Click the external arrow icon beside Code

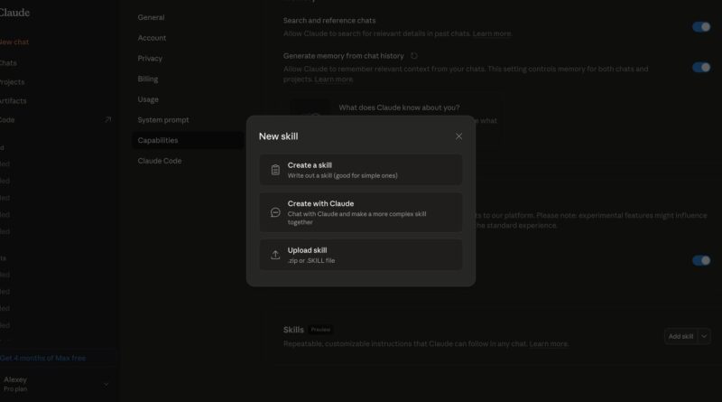[107, 119]
